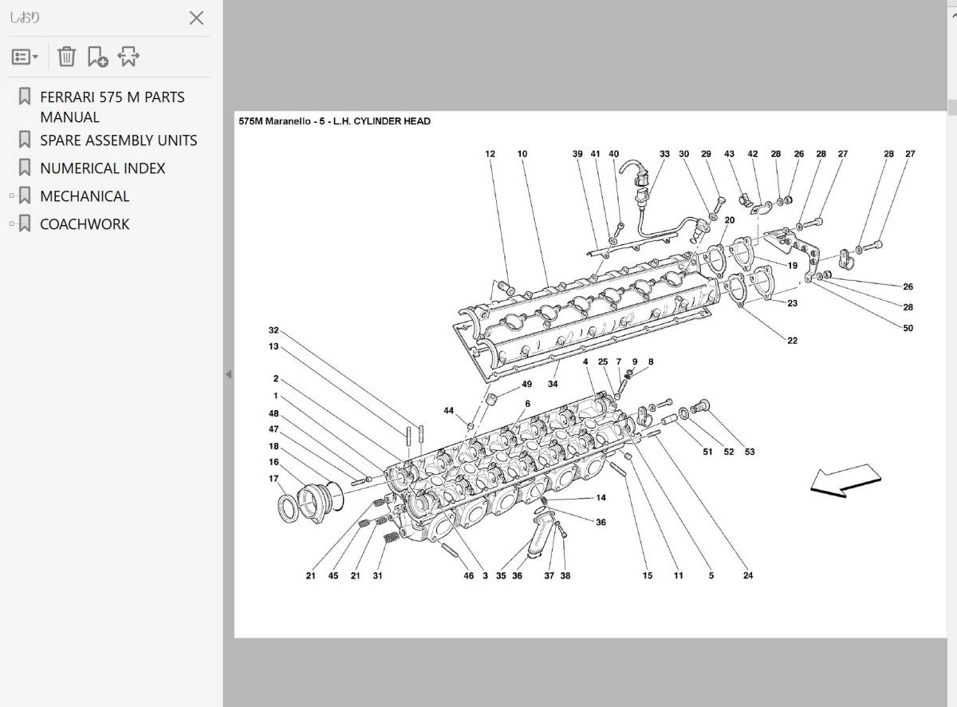Screen dimensions: 957x707
Task: Click part number 13 in the diagram
Action: point(274,346)
